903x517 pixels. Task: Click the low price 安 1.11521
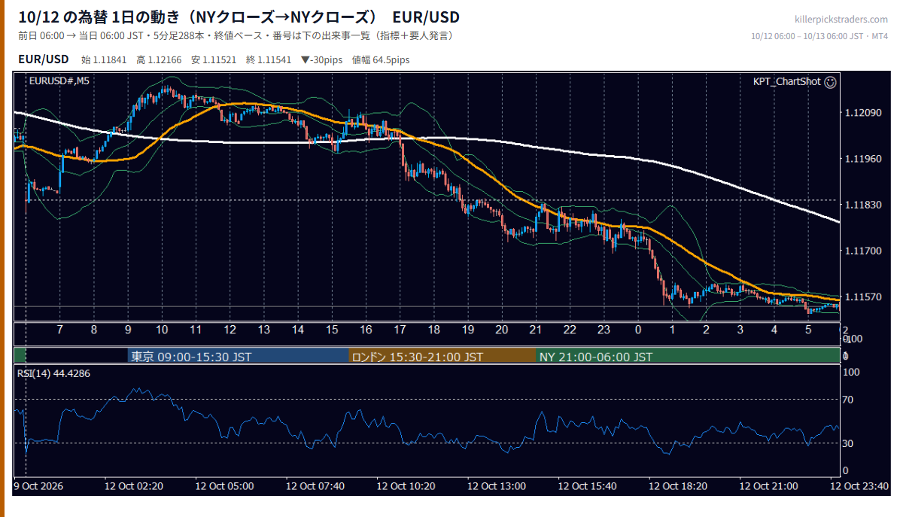tap(215, 60)
